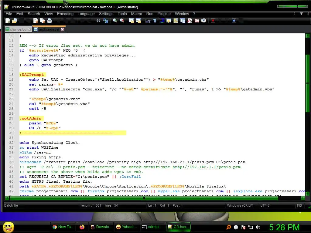This screenshot has height=233, width=311.
Task: Open user defined language dialog icon
Action: click(169, 21)
